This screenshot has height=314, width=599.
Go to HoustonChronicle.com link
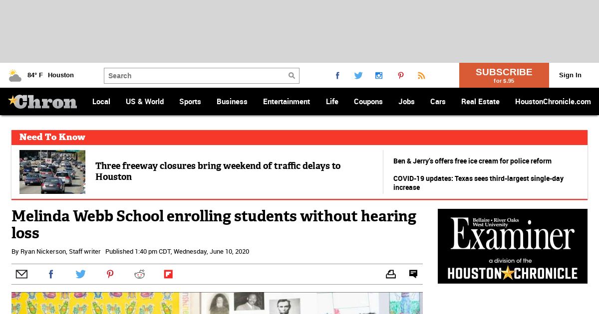553,102
